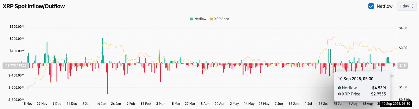Click the 7 Feb date label
Screen dimensions: 419x109
pos(131,104)
